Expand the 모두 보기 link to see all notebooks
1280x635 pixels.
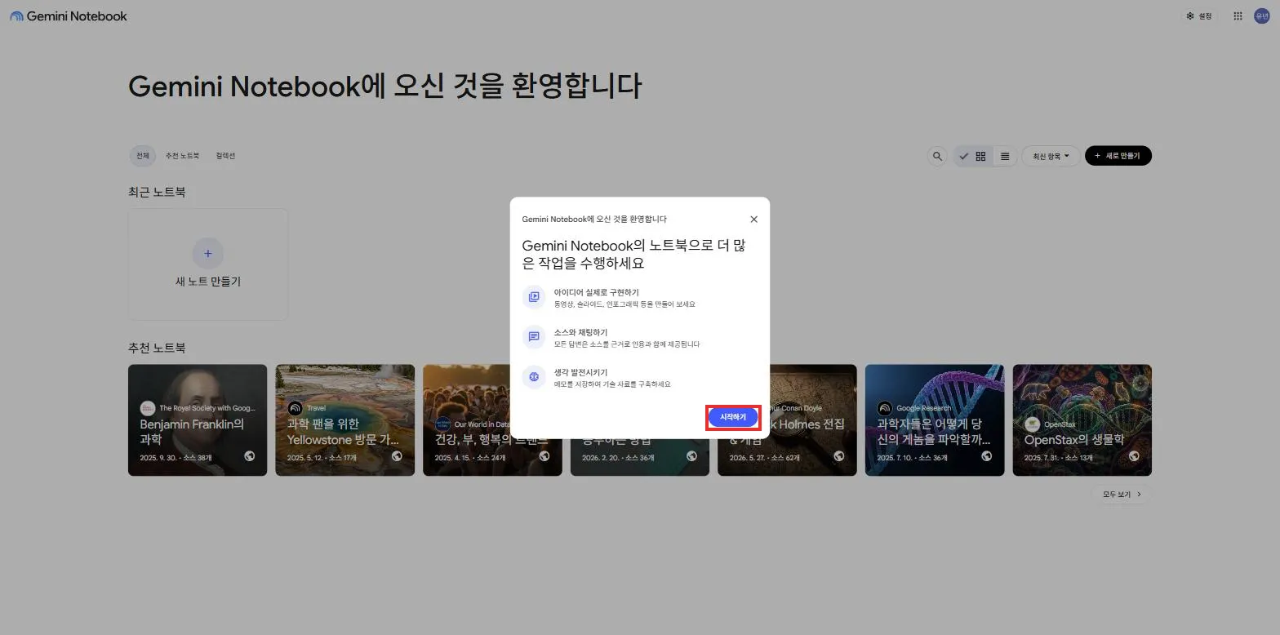(x=1122, y=495)
